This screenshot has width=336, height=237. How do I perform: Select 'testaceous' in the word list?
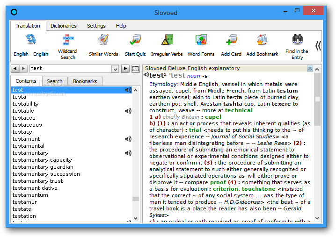point(72,125)
